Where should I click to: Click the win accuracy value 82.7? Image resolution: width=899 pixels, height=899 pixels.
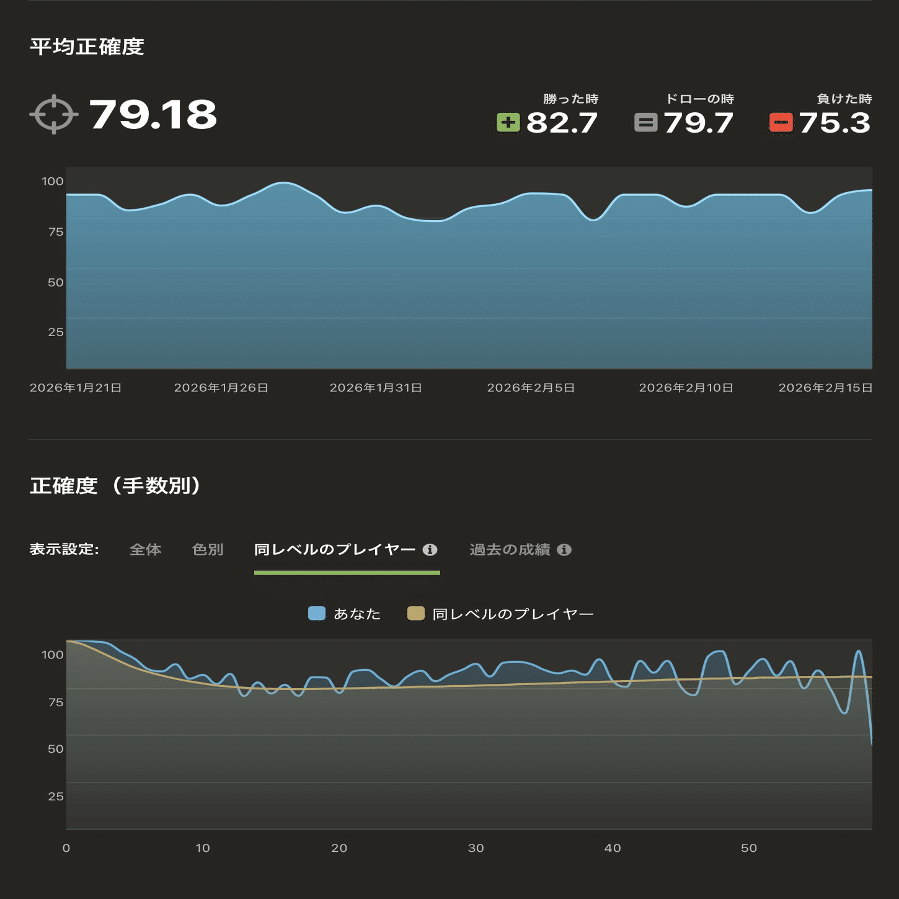tap(562, 123)
